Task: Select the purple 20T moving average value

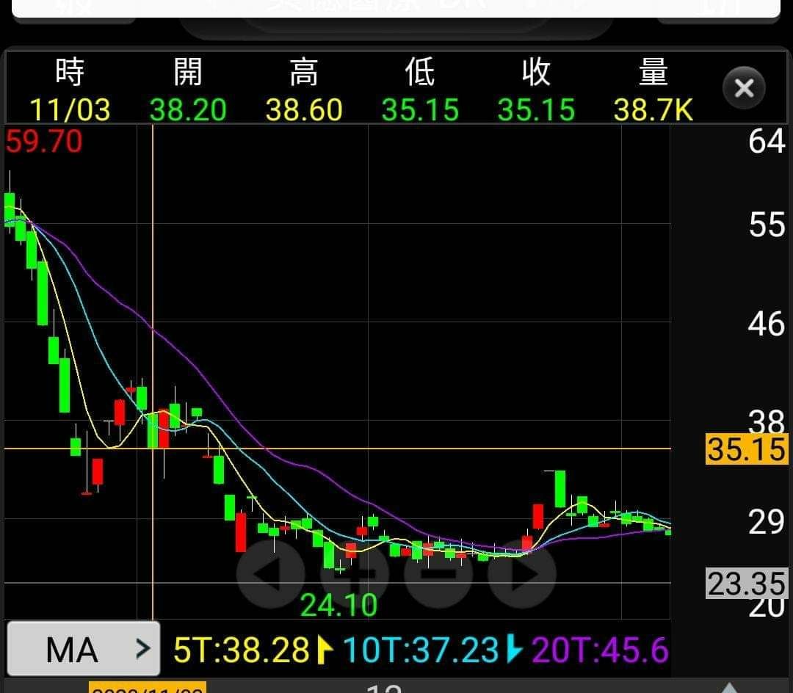Action: (599, 650)
